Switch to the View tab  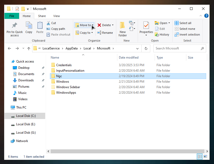(56, 16)
